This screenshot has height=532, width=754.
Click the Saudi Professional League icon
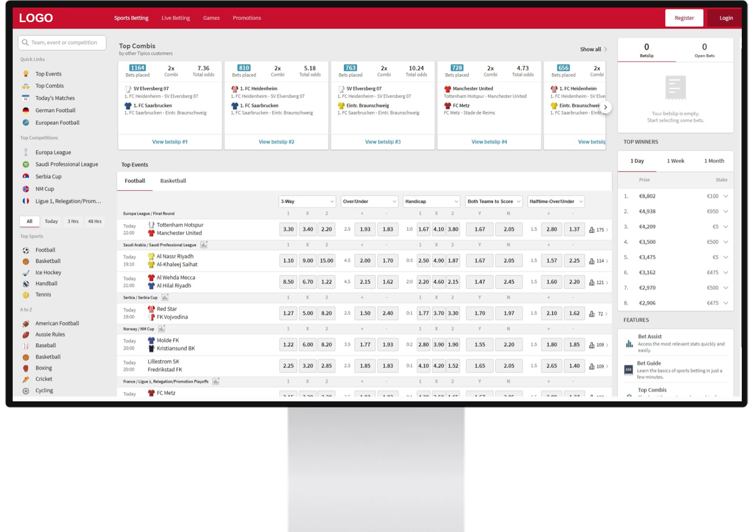pos(26,164)
